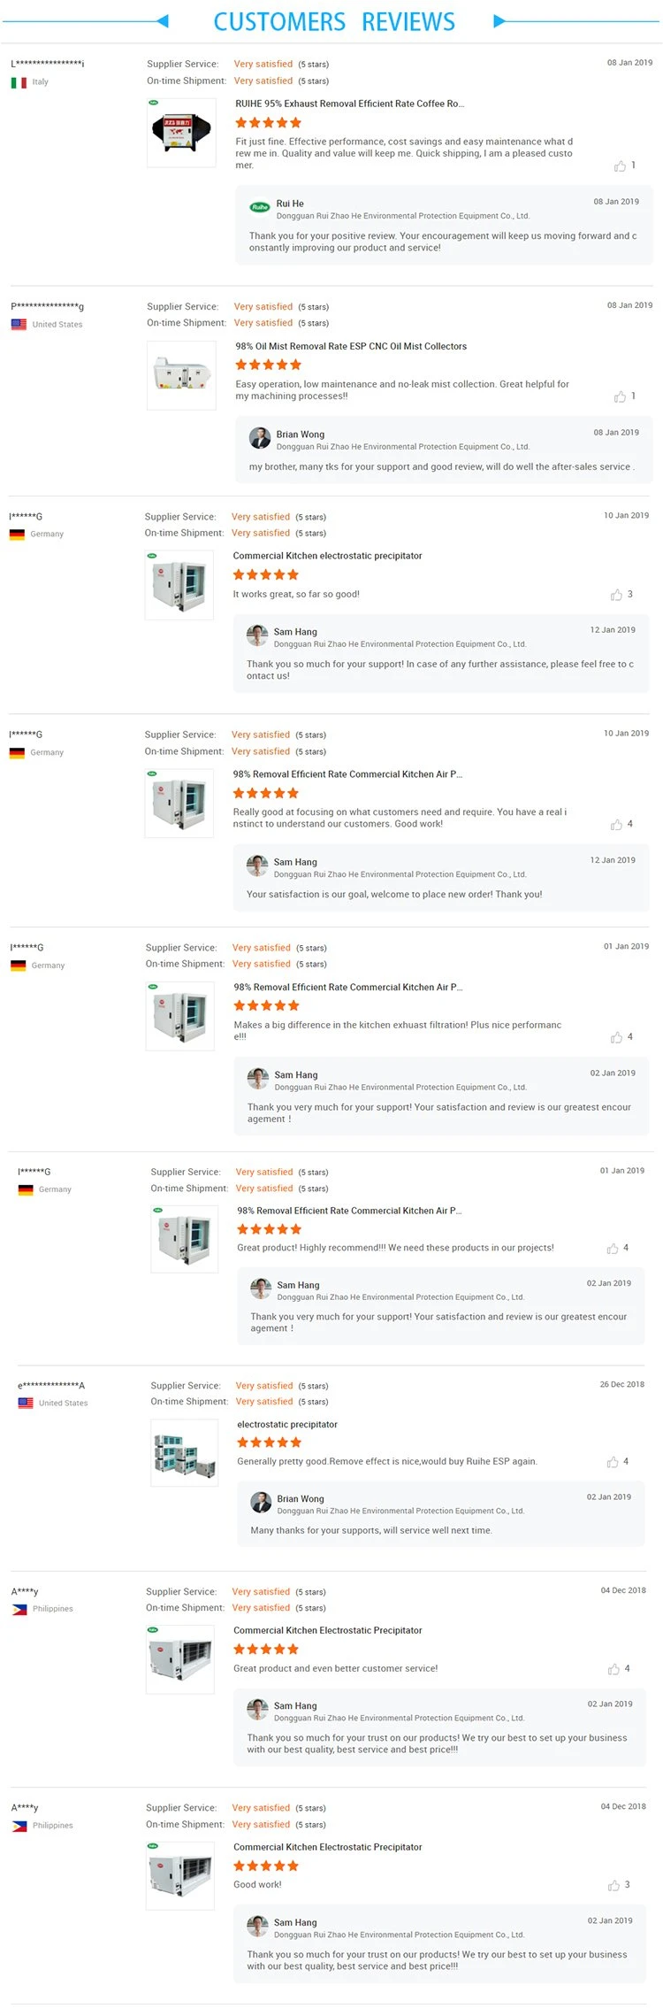Click stacked precipitator units thumbnail
The width and height of the screenshot is (663, 2008).
coord(185,1452)
